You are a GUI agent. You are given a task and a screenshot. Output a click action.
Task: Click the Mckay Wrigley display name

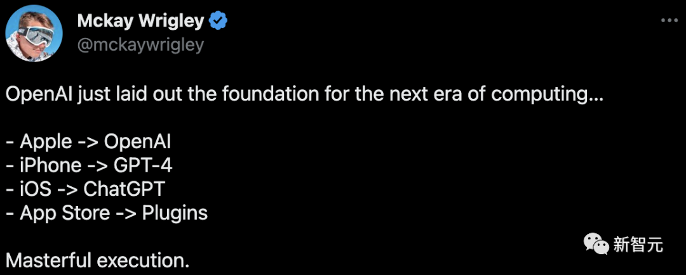140,22
